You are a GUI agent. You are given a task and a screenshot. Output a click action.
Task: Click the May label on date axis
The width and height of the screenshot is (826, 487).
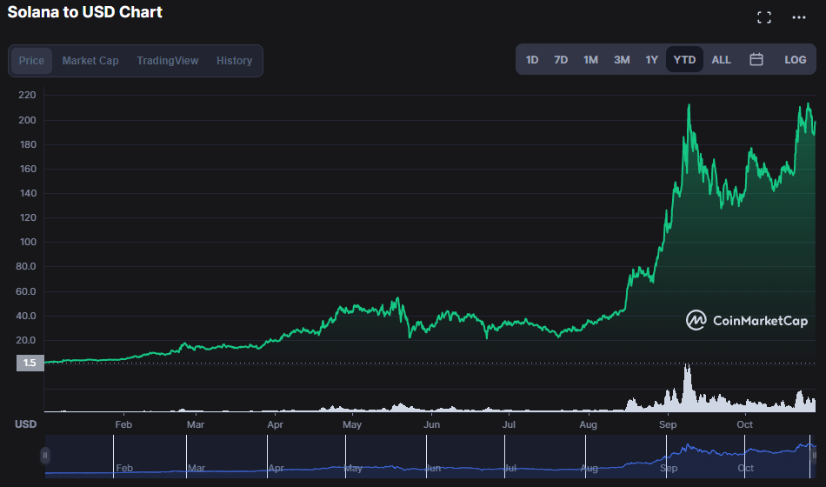pyautogui.click(x=352, y=424)
